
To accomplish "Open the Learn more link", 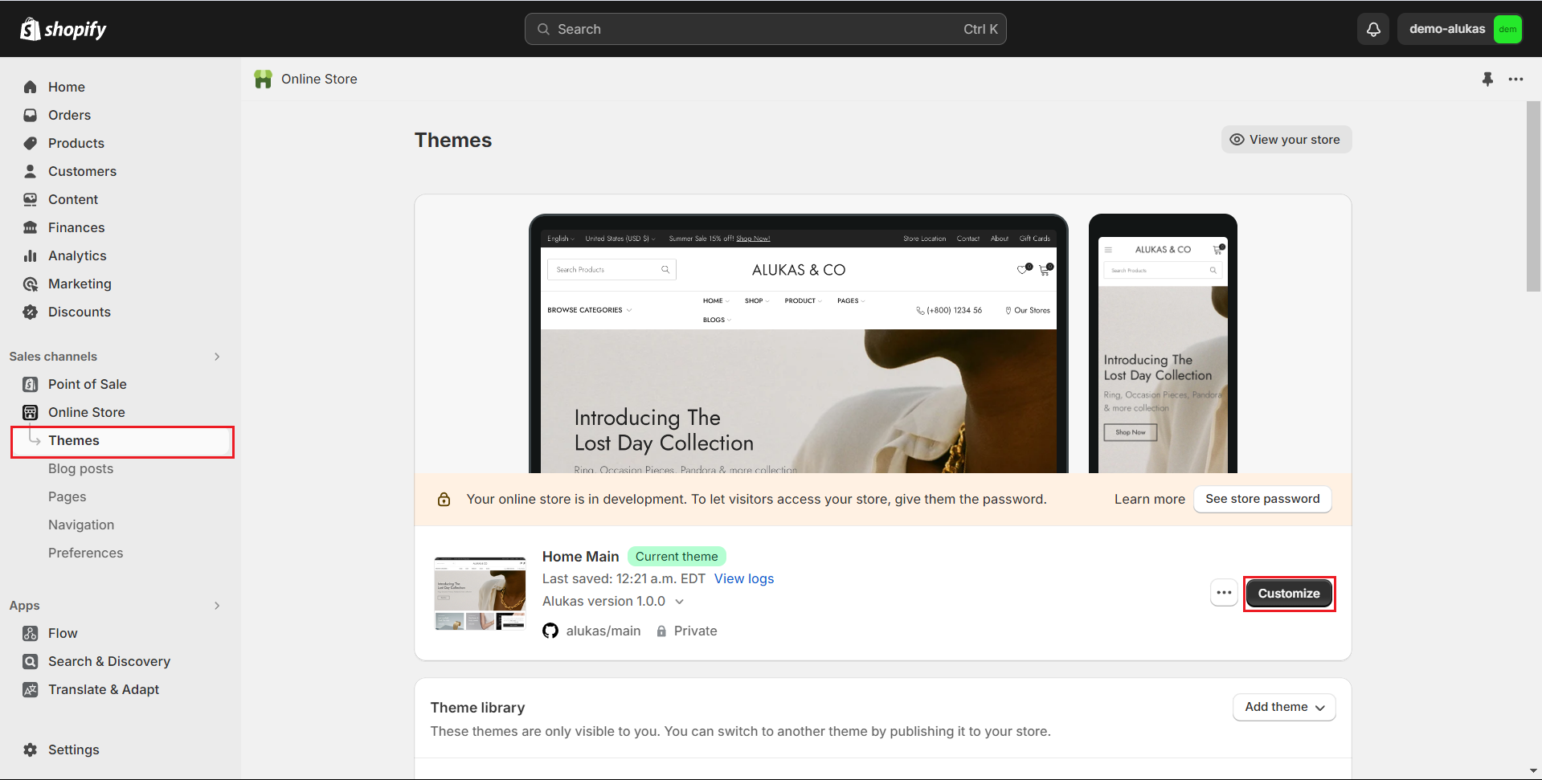I will tap(1149, 499).
